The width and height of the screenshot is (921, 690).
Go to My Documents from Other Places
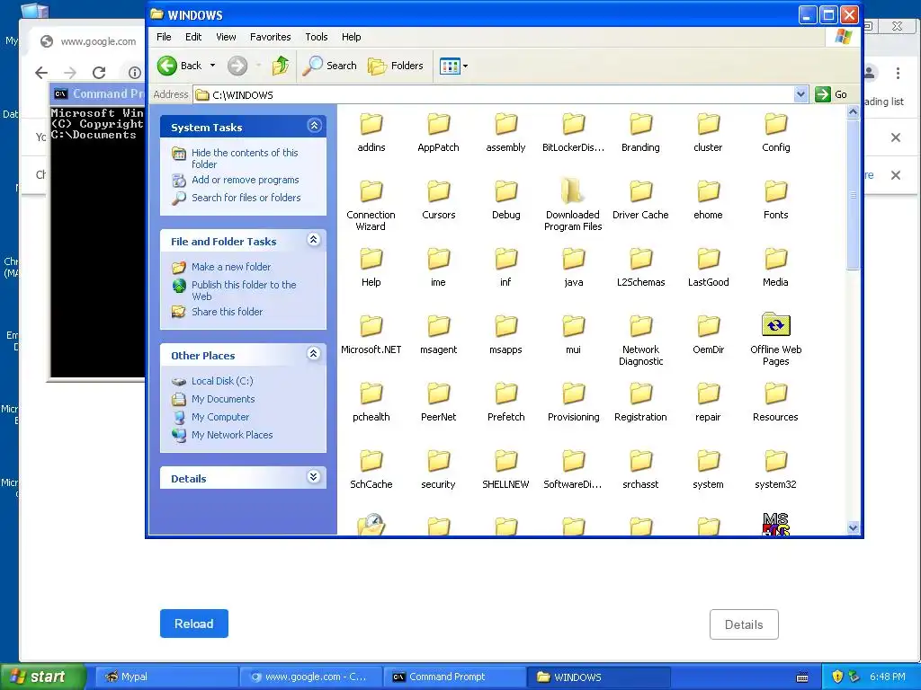click(x=223, y=399)
